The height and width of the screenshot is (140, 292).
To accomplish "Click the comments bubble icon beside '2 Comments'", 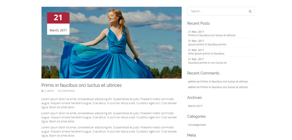I will point(59,91).
